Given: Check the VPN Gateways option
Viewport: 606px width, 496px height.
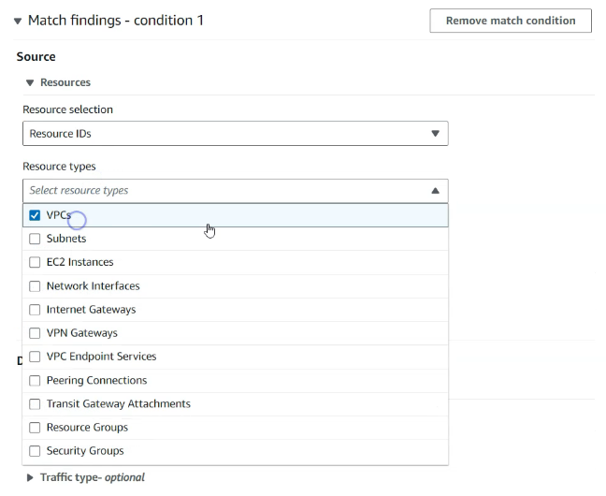Looking at the screenshot, I should click(36, 333).
